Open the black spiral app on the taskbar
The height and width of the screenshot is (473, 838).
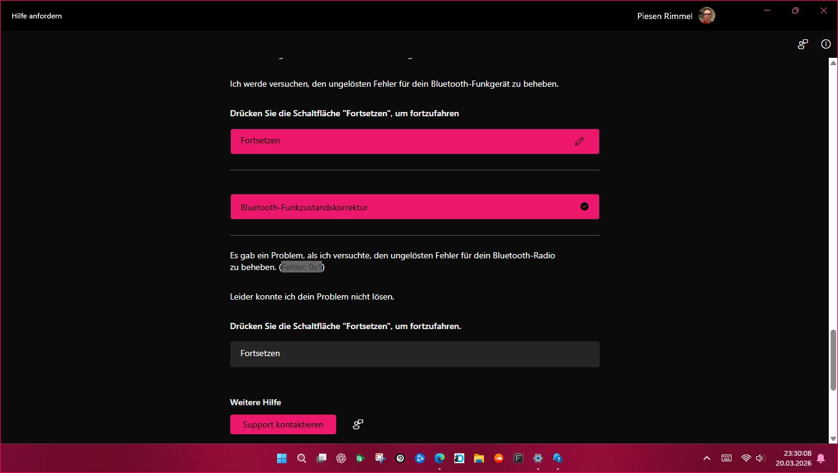point(400,458)
